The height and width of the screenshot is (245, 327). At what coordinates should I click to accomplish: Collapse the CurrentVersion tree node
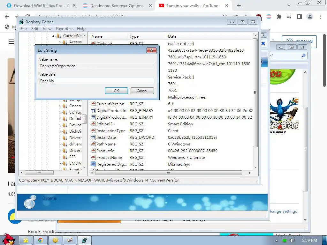click(x=53, y=36)
